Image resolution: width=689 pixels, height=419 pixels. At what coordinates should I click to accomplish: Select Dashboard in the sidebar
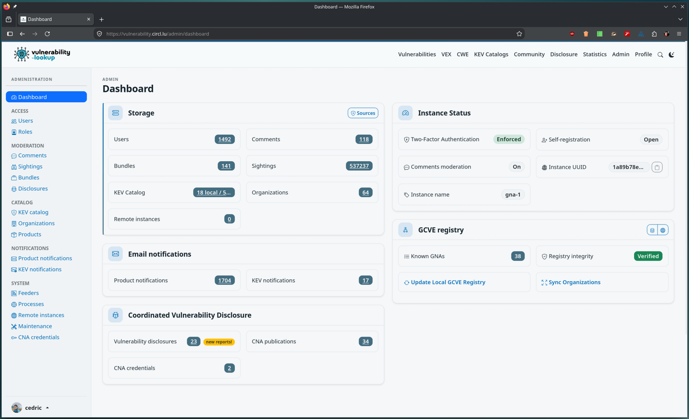(x=46, y=97)
